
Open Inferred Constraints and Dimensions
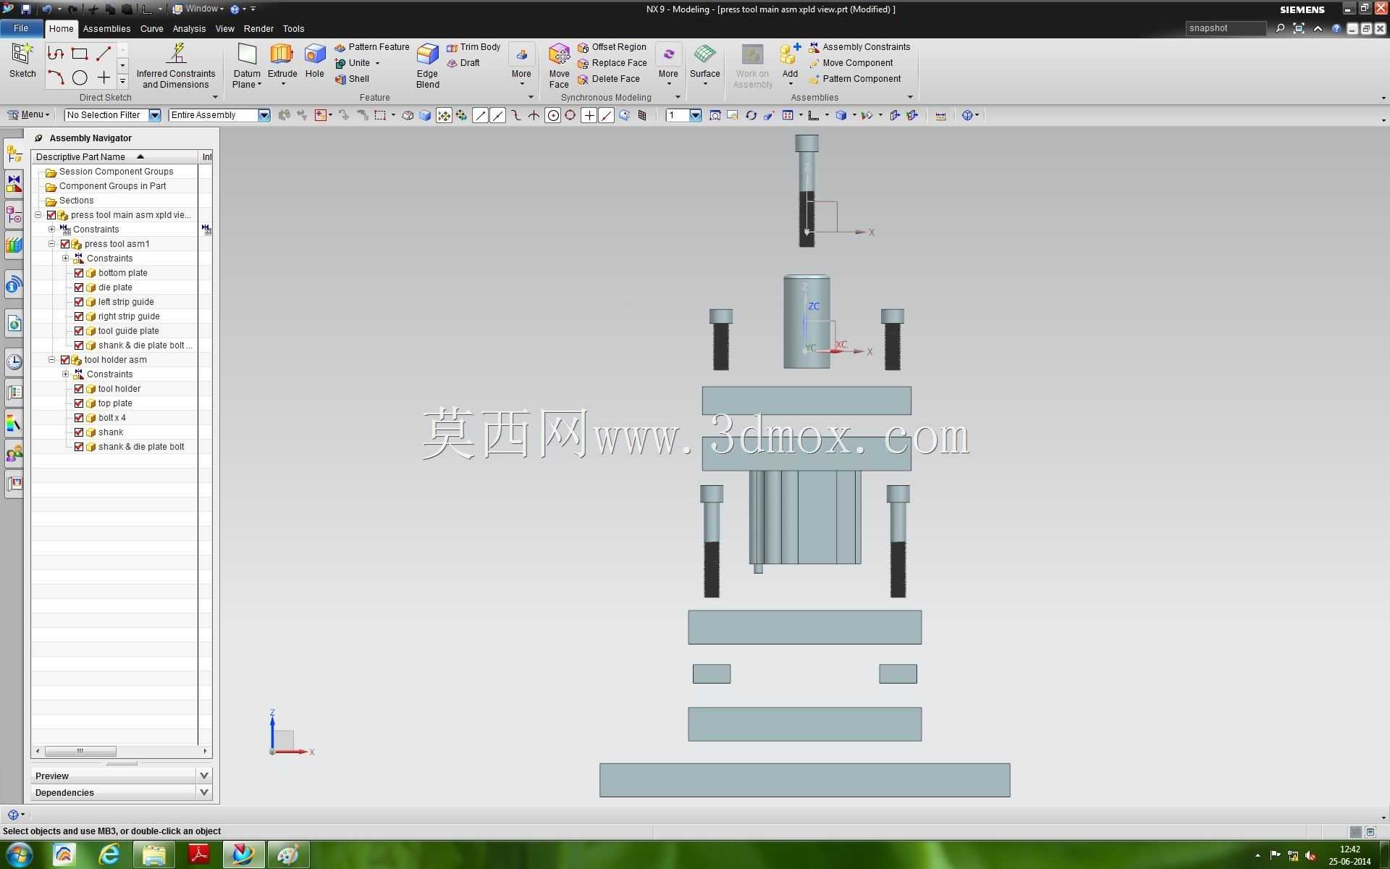click(176, 66)
